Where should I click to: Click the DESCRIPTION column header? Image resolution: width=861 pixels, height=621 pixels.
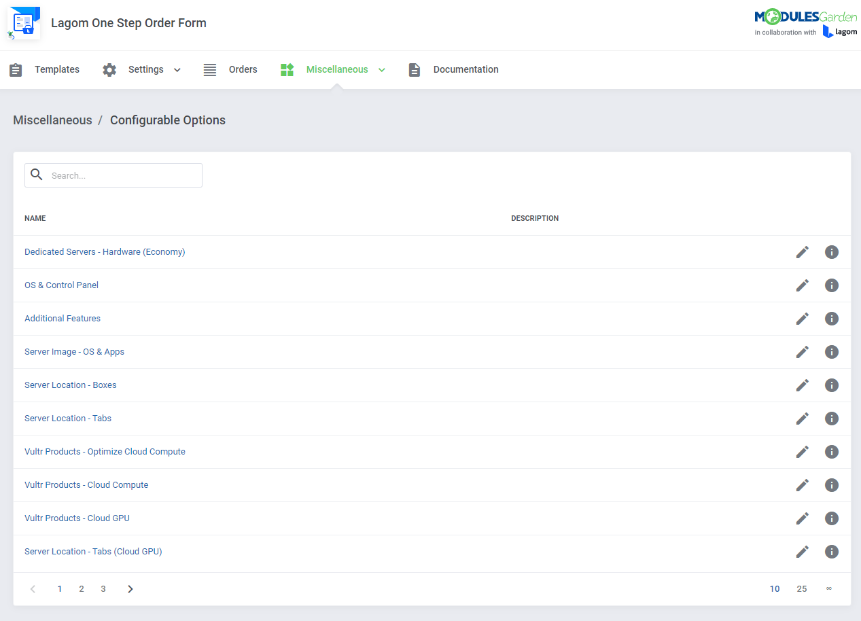click(535, 219)
